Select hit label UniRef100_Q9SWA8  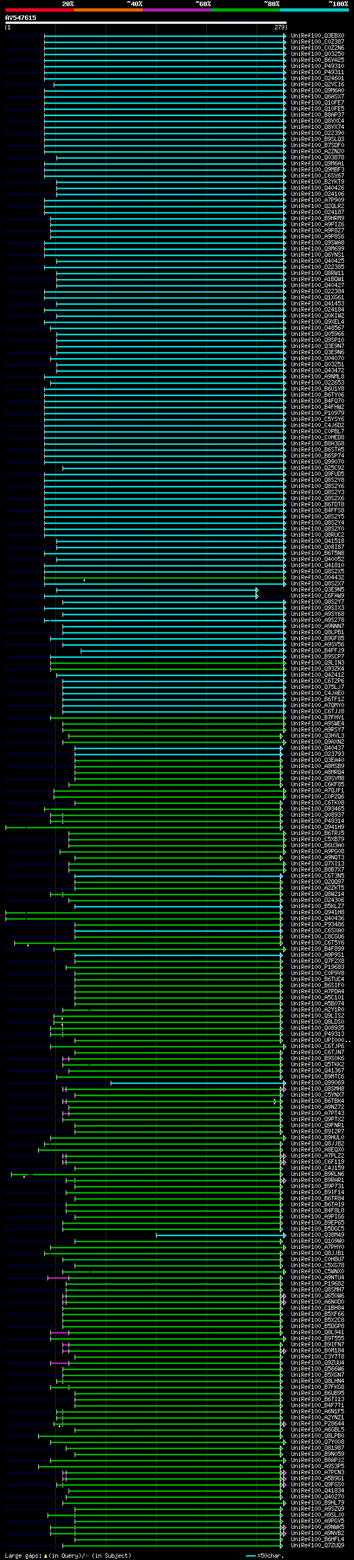pyautogui.click(x=317, y=243)
